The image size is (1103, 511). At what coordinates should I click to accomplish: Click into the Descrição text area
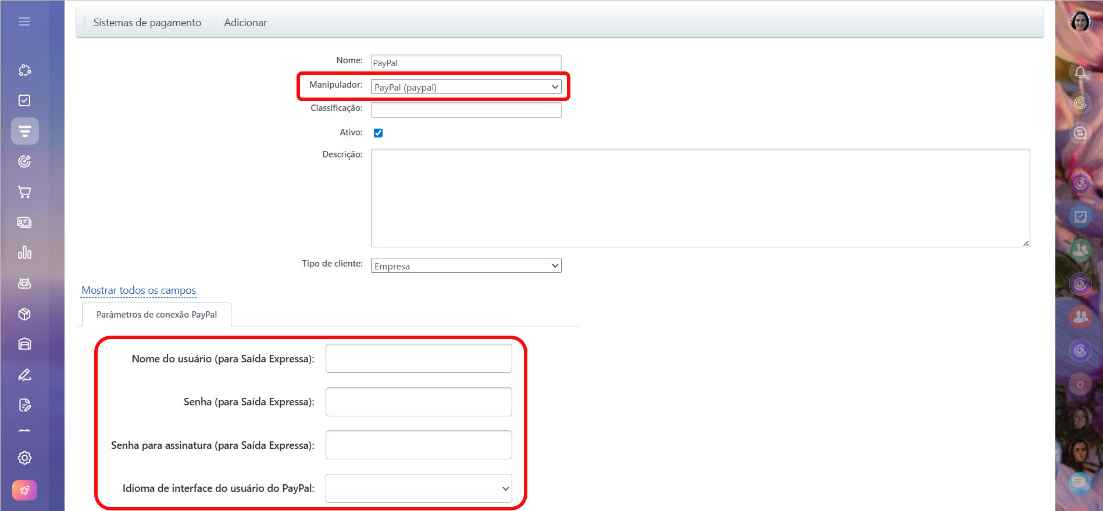[700, 198]
